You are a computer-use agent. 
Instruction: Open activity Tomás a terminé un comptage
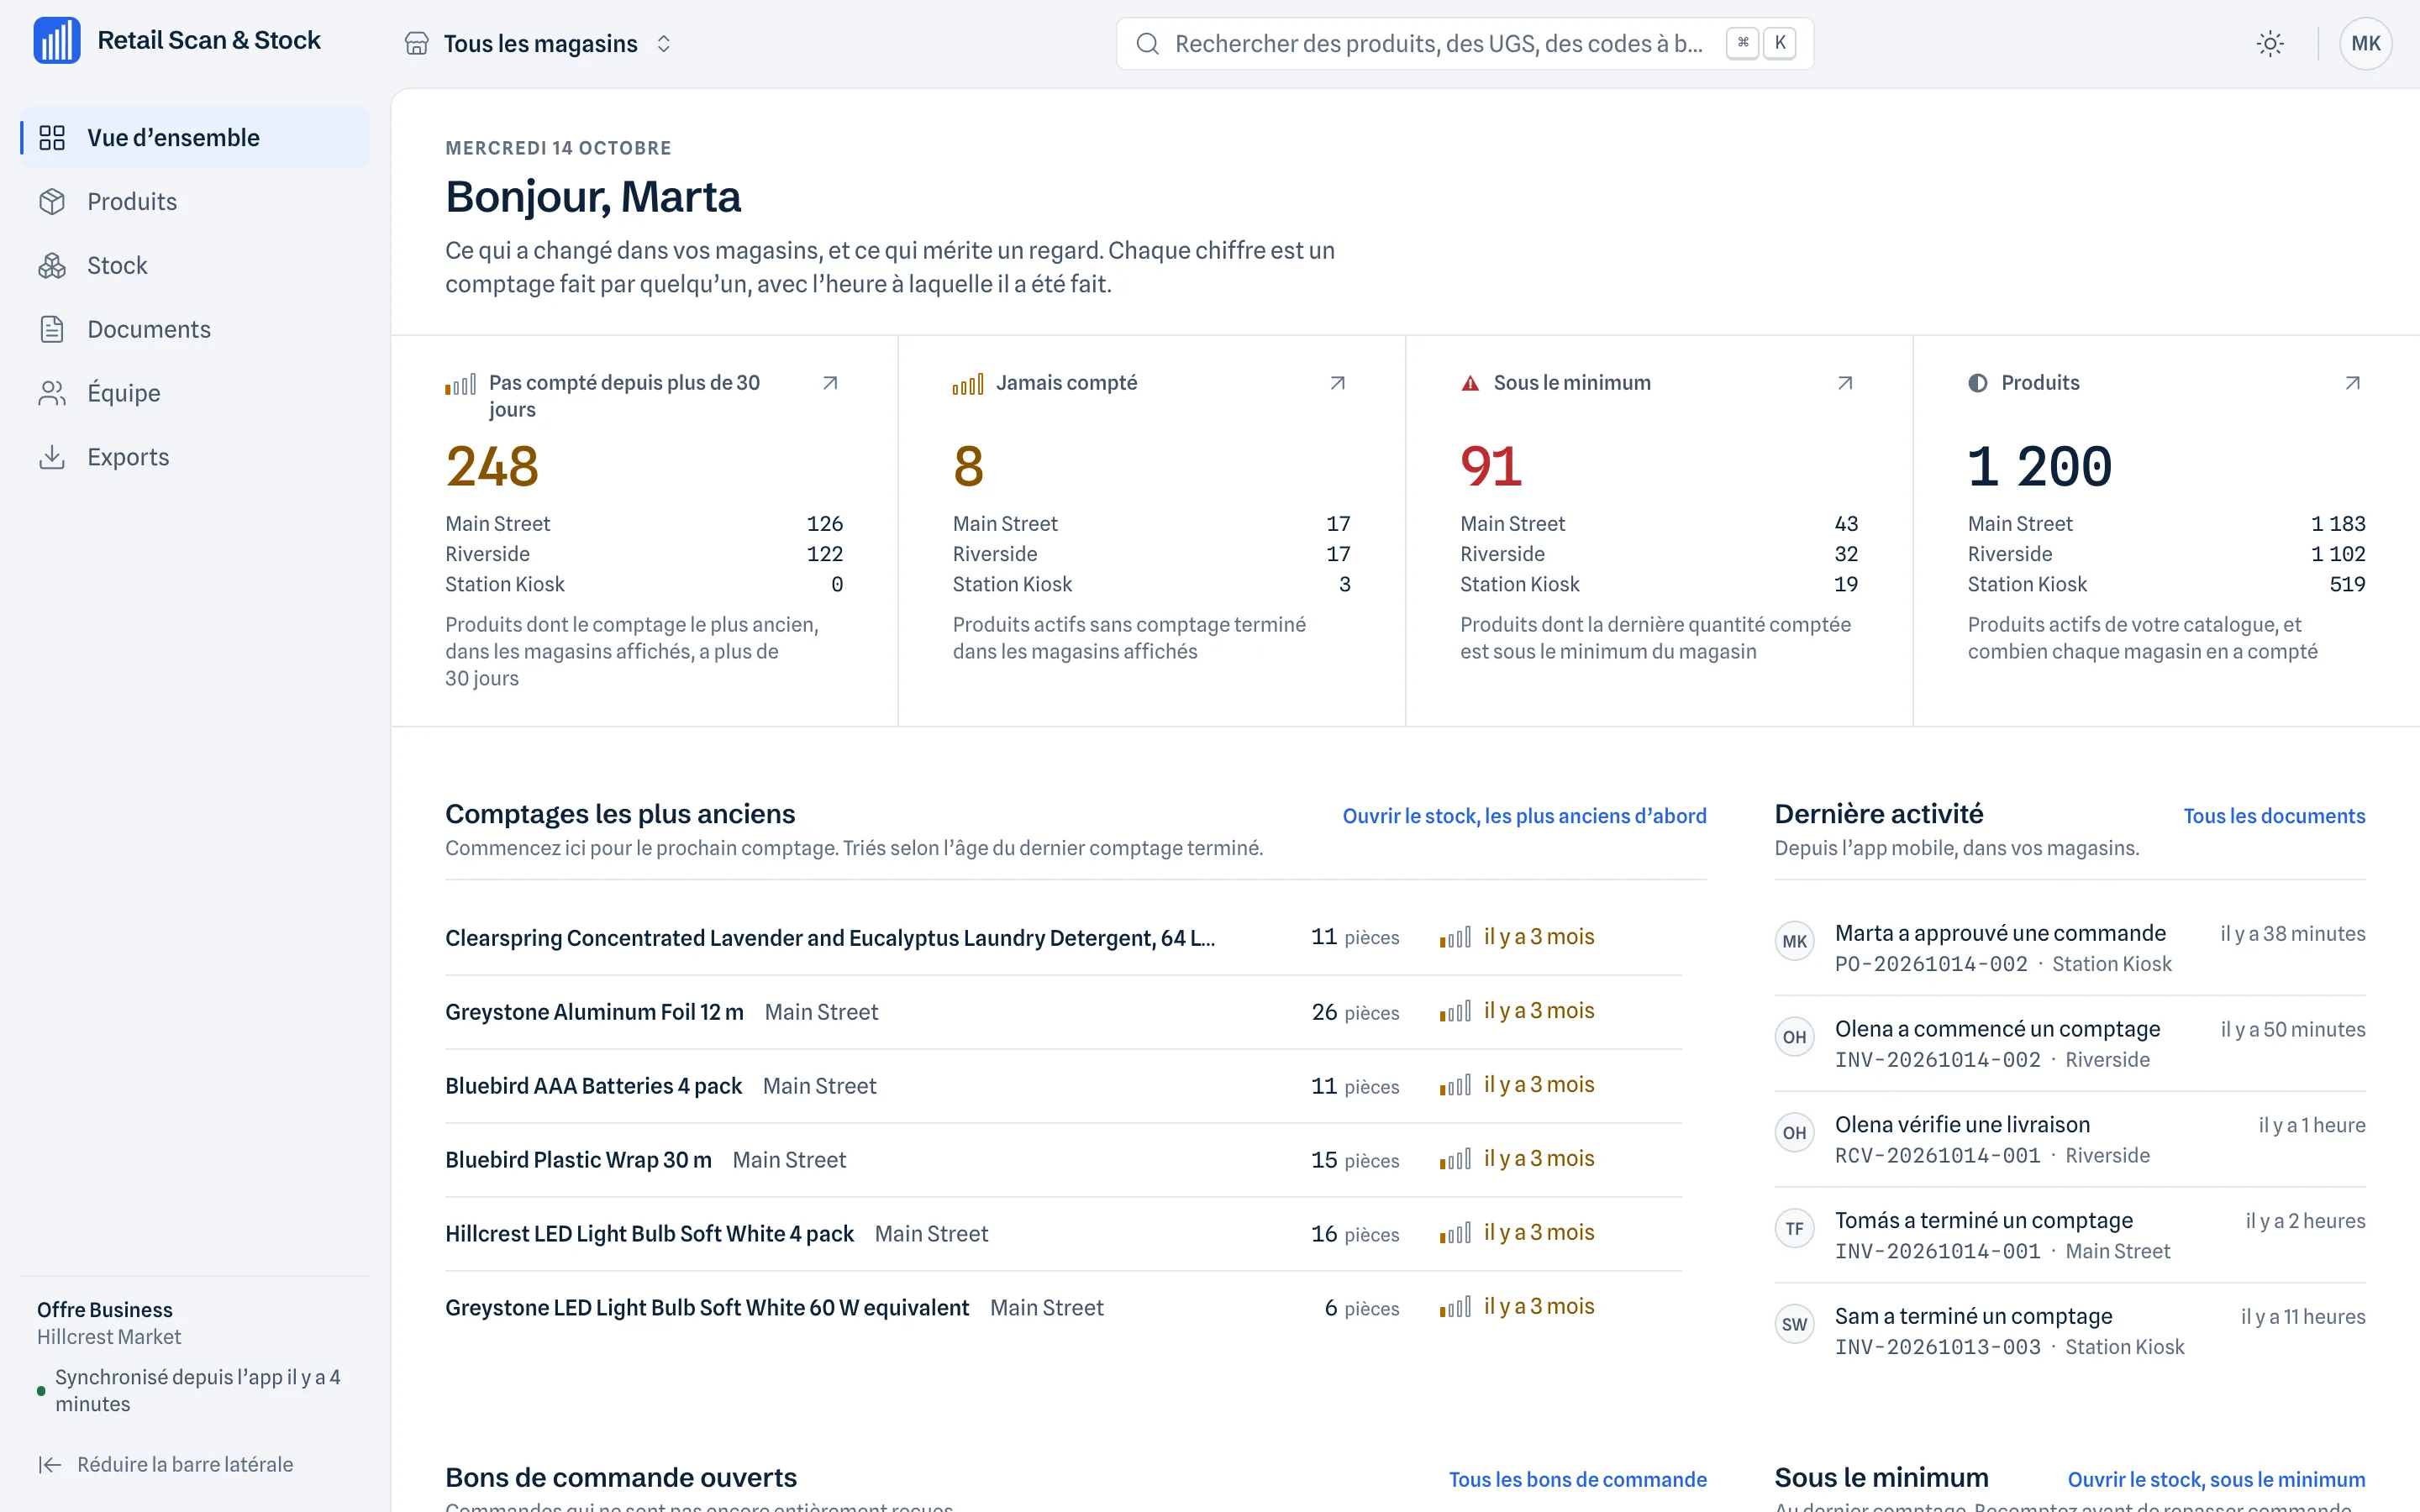coord(2070,1235)
